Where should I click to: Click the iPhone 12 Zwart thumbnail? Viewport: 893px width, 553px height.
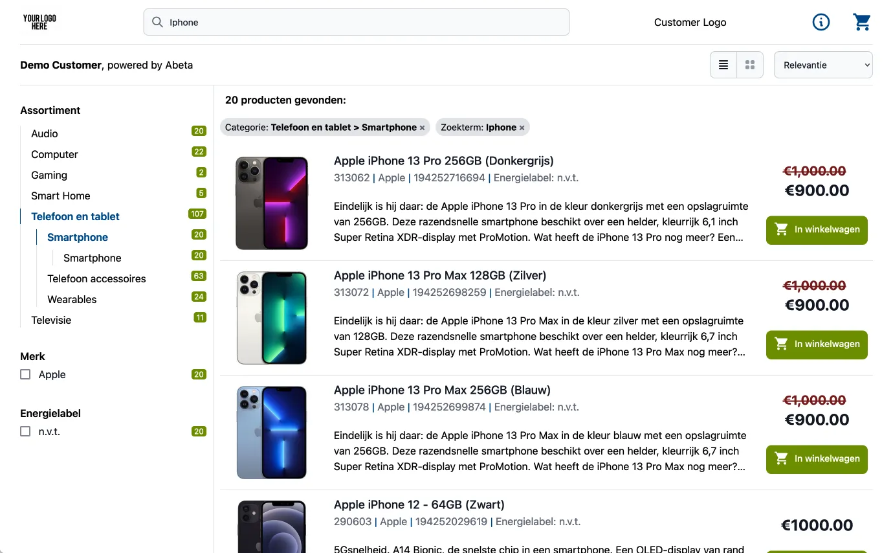(272, 526)
